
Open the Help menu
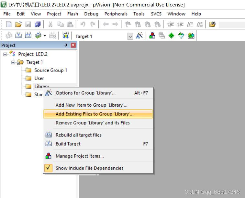[196, 14]
